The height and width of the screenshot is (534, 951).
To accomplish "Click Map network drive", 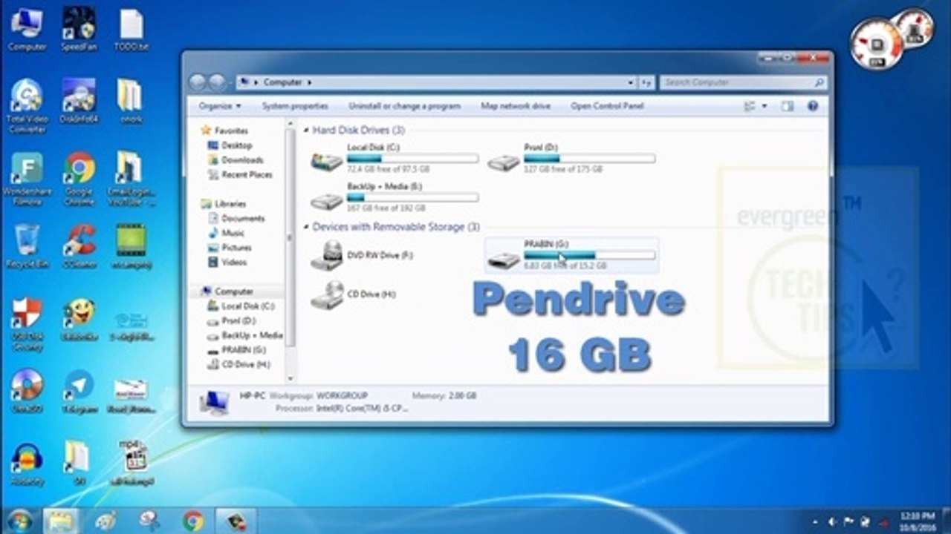I will pyautogui.click(x=516, y=106).
